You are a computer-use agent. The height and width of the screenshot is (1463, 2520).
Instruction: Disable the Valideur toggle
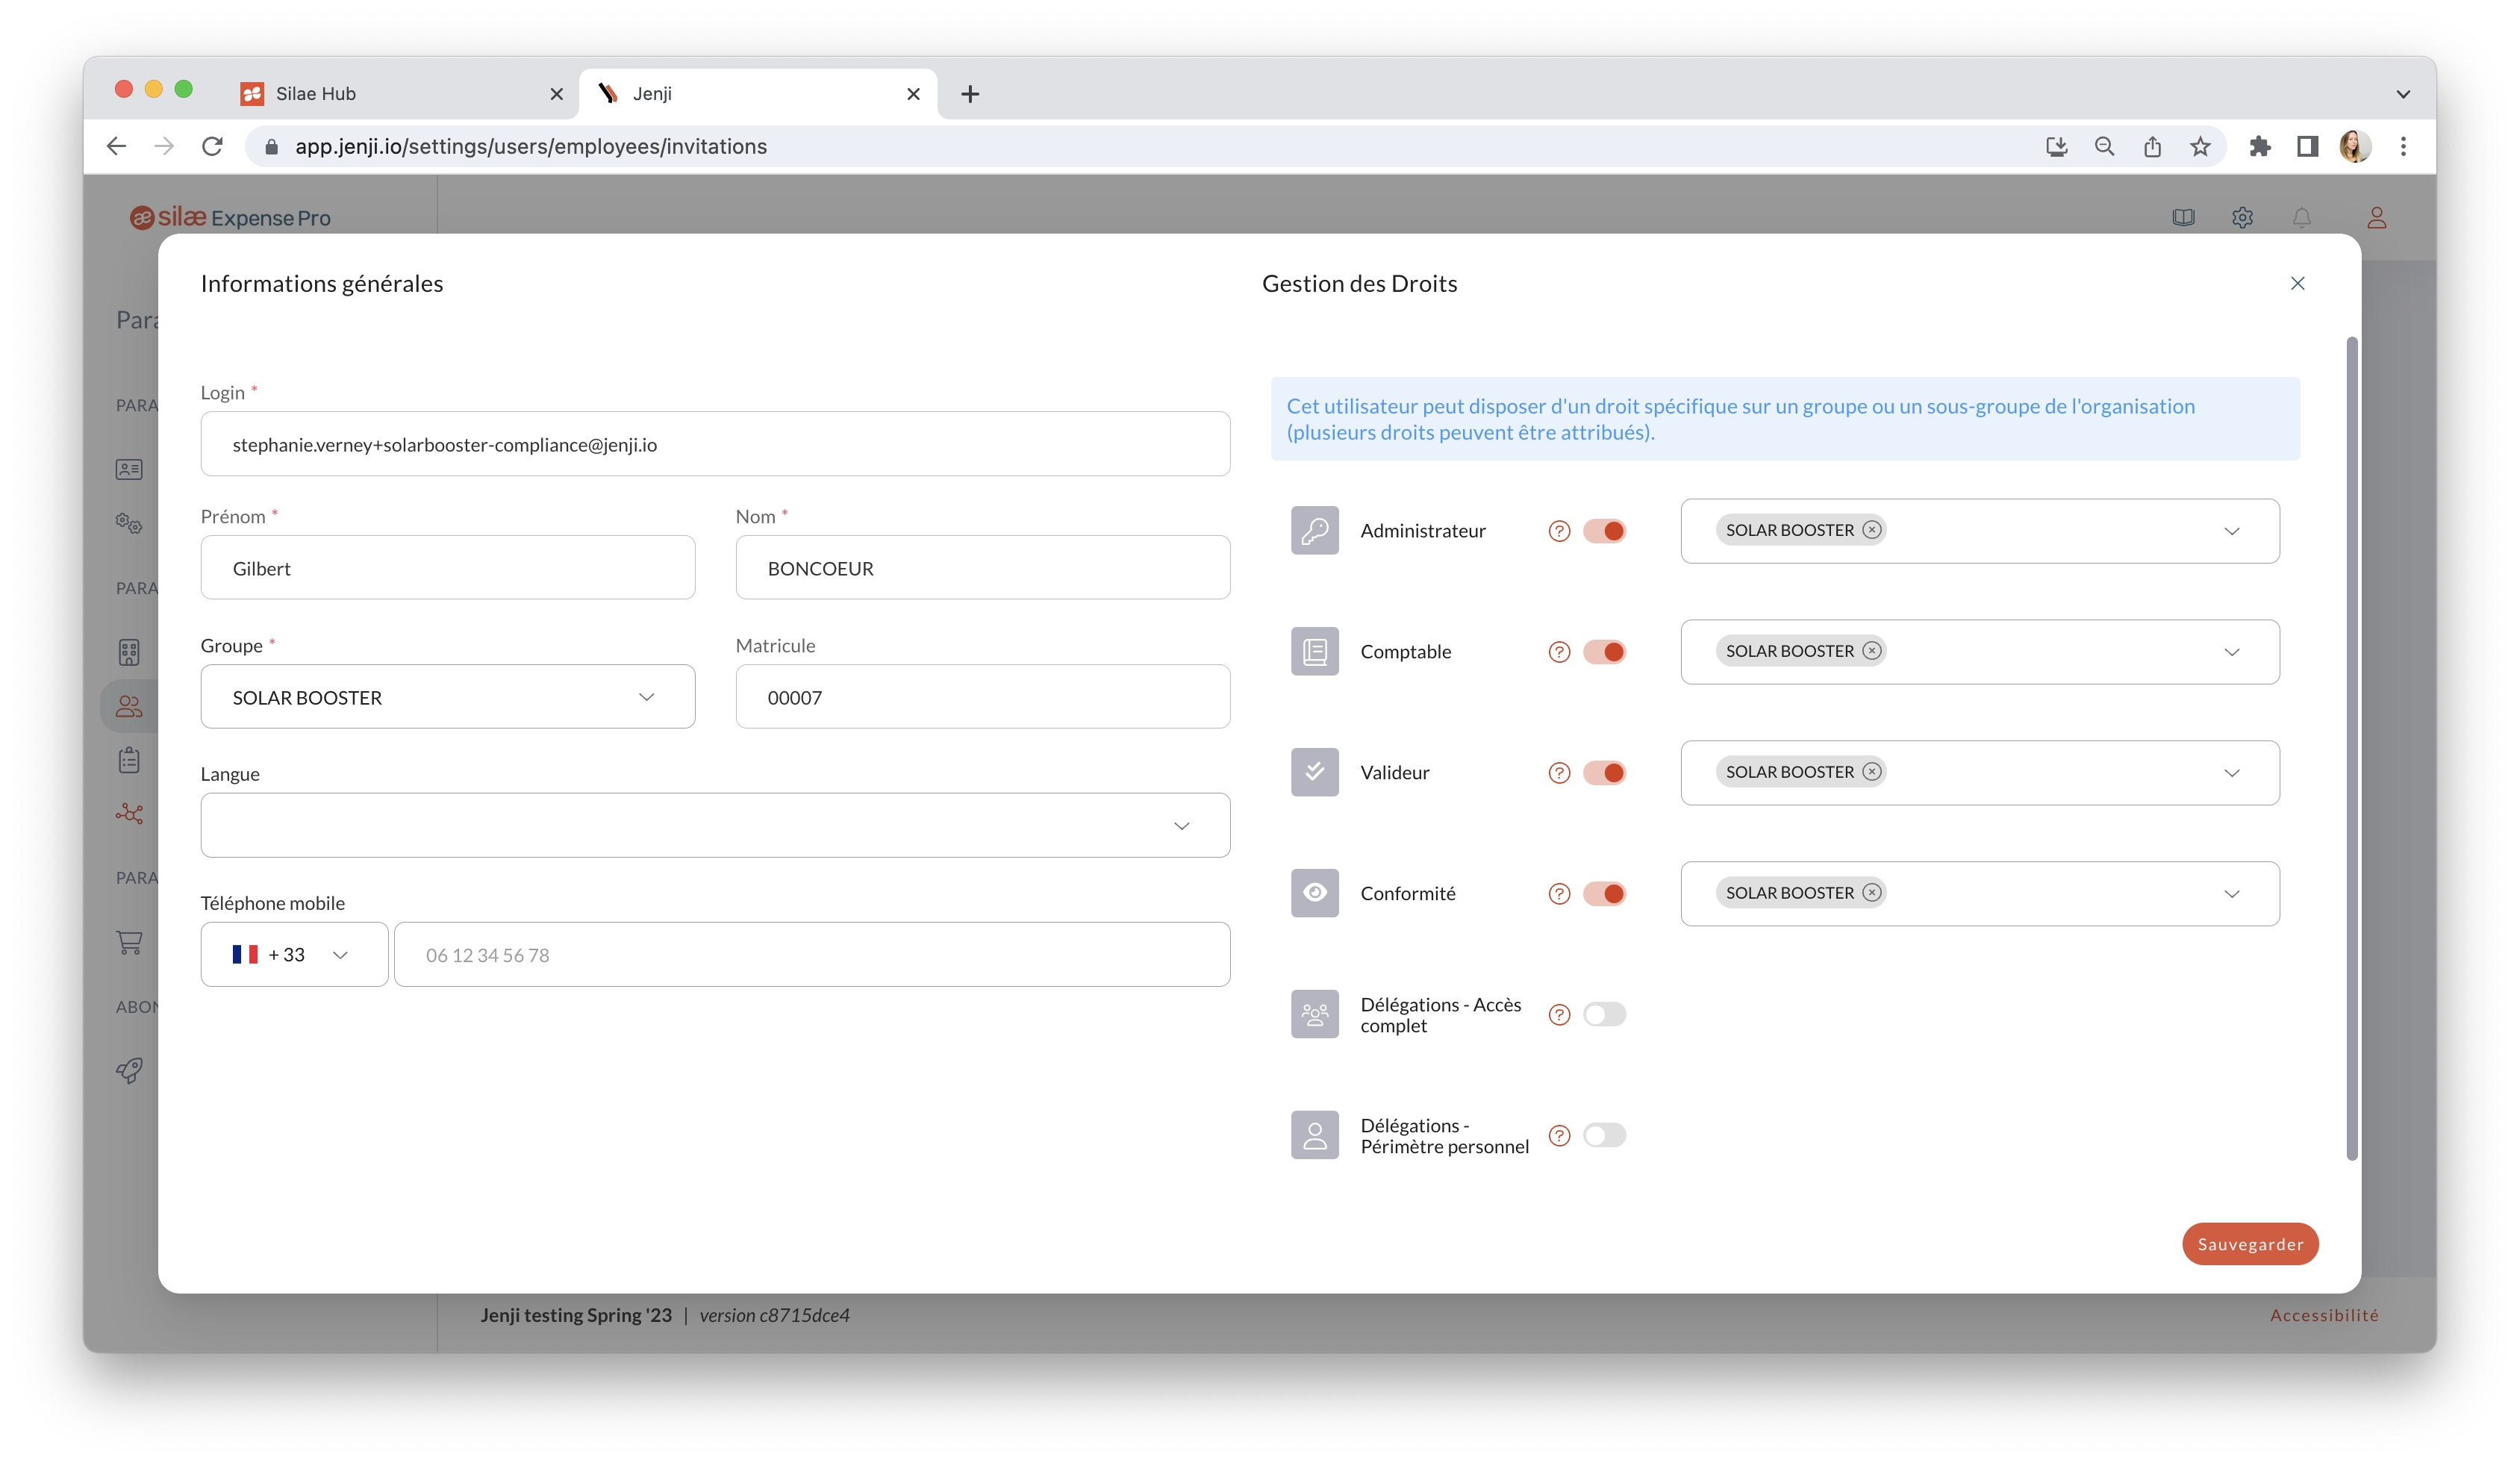coord(1604,773)
